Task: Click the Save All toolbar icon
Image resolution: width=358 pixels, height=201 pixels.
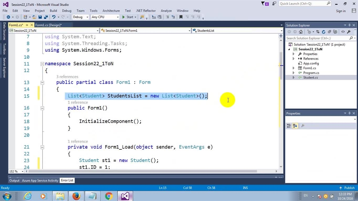Action: (x=46, y=17)
